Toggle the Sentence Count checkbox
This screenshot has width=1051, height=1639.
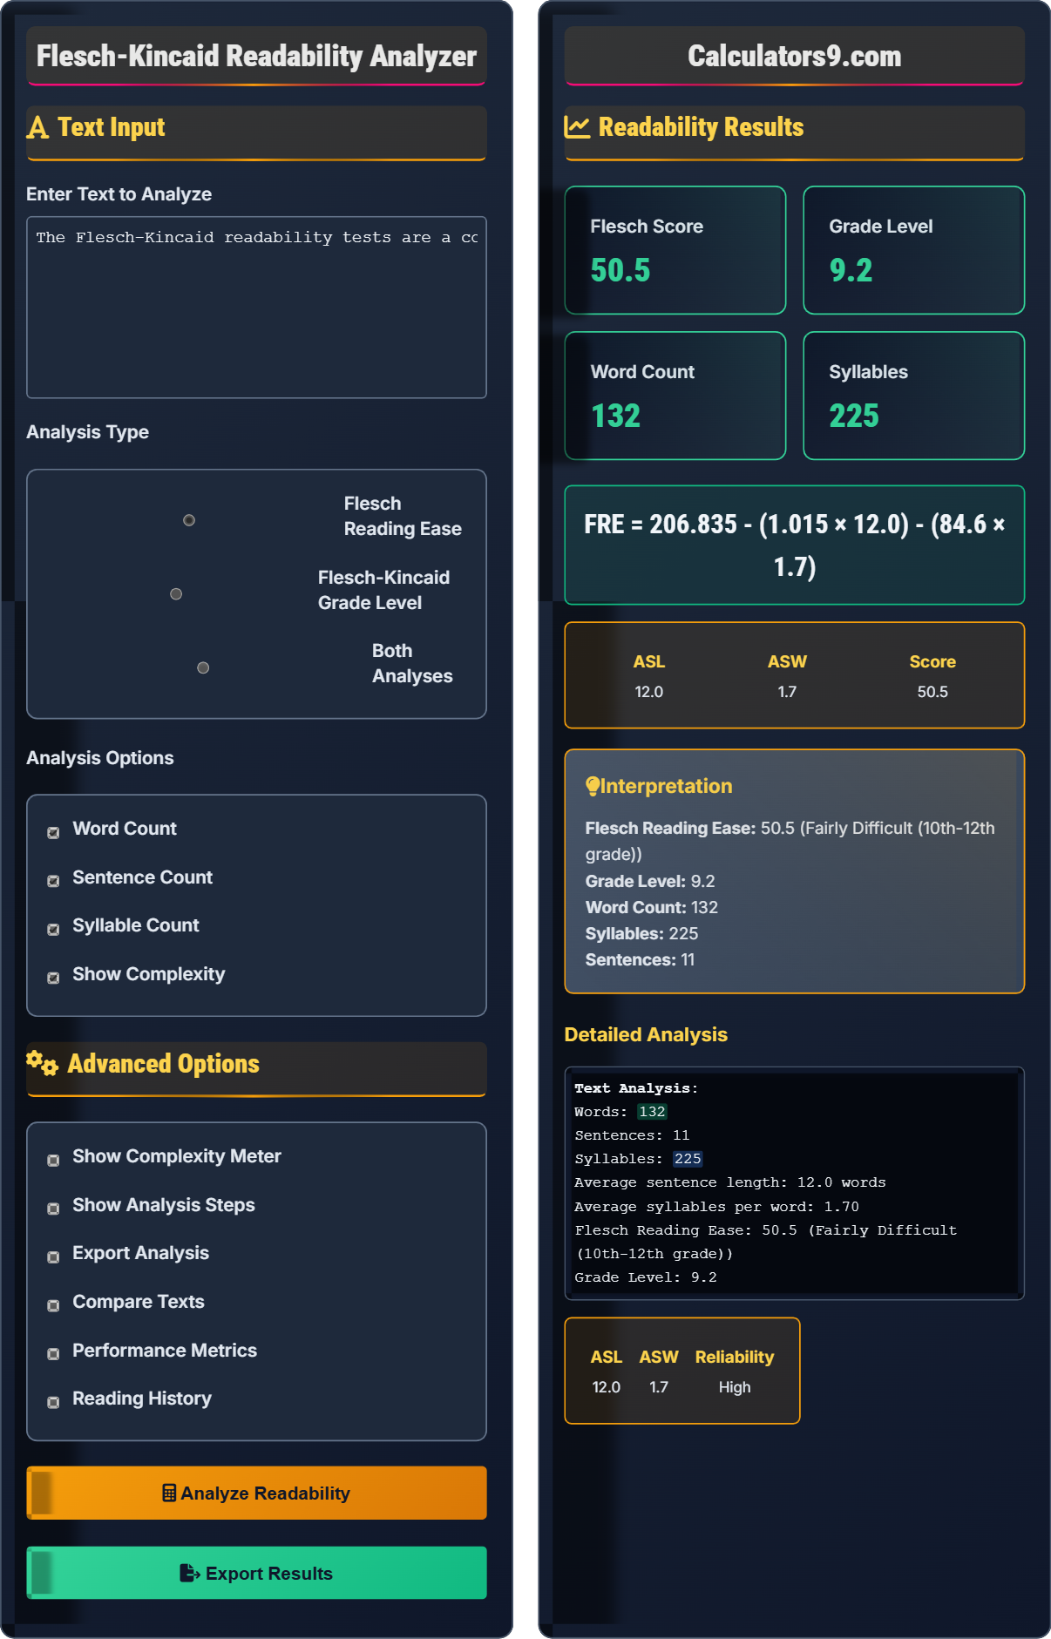click(53, 881)
